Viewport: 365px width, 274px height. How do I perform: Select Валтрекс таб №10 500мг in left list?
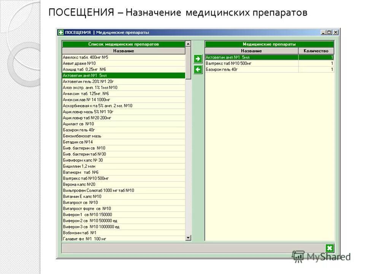pyautogui.click(x=124, y=178)
